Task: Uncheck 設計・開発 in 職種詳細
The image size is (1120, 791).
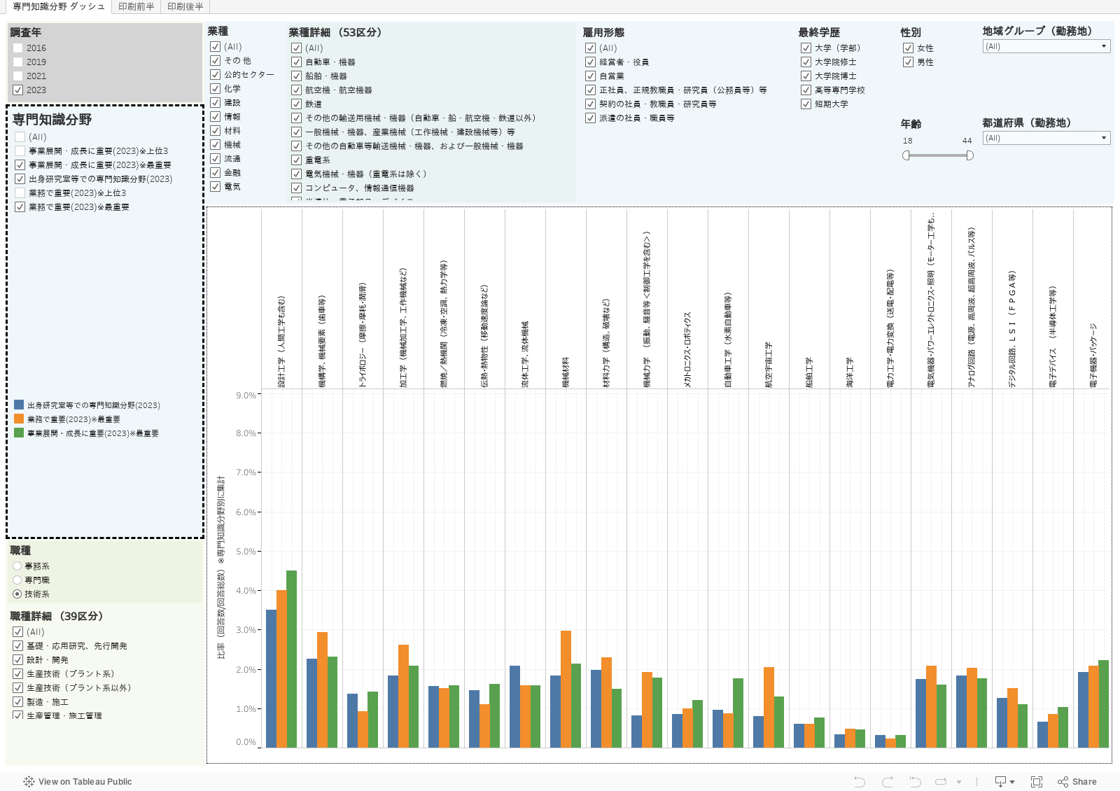Action: [x=18, y=660]
